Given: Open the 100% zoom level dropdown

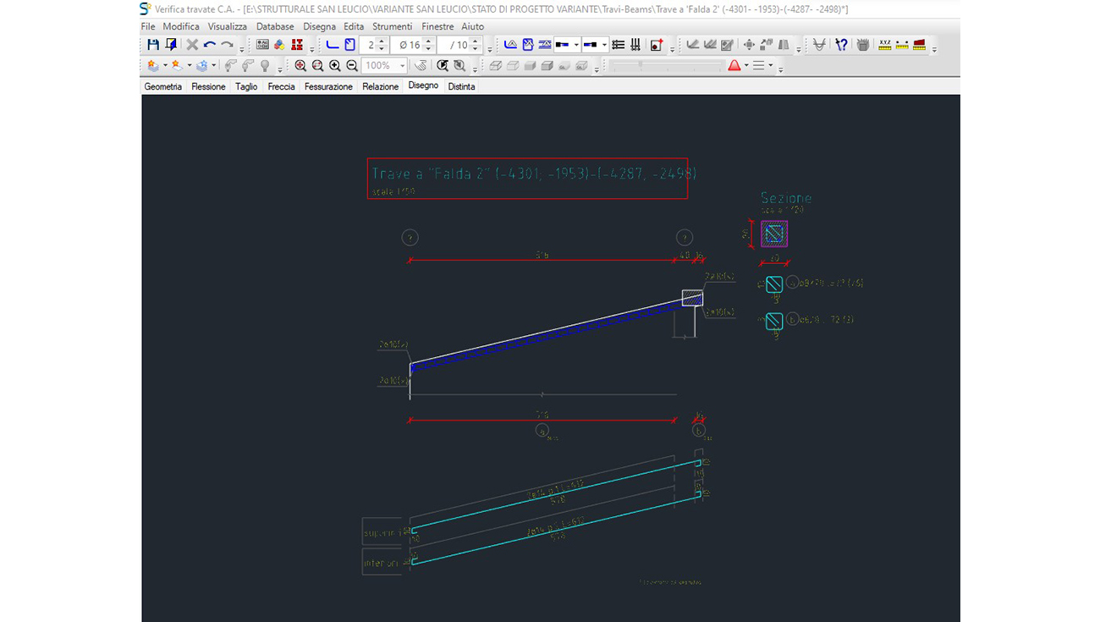Looking at the screenshot, I should click(402, 66).
